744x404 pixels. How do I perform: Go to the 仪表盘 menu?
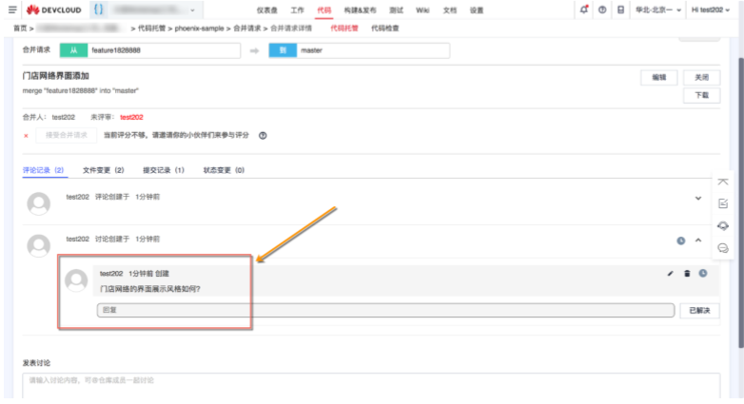[266, 10]
